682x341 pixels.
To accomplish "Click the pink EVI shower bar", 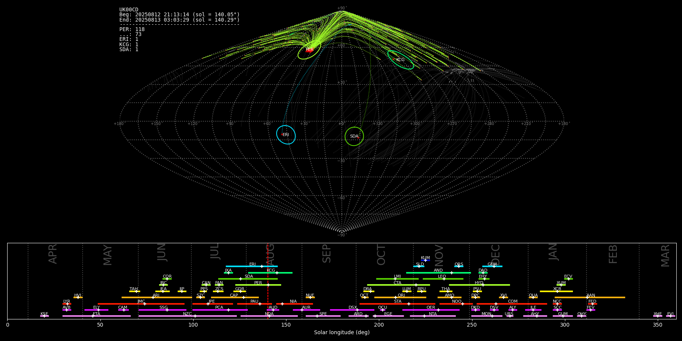I will click(x=671, y=316).
